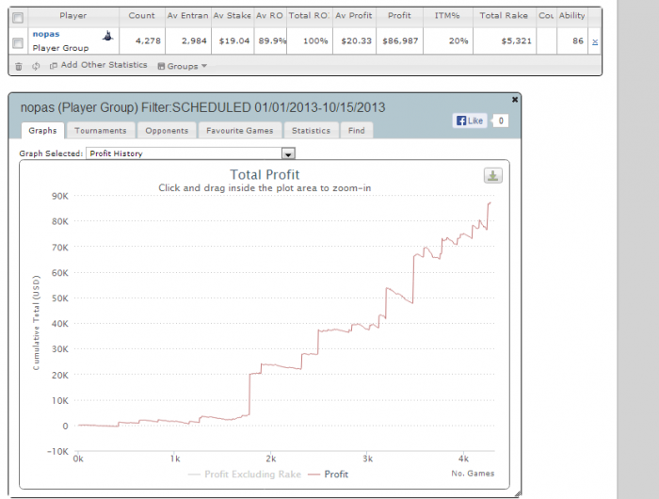Screen dimensions: 659x499
Task: Click the trash delete icon below the table
Action: pyautogui.click(x=19, y=66)
